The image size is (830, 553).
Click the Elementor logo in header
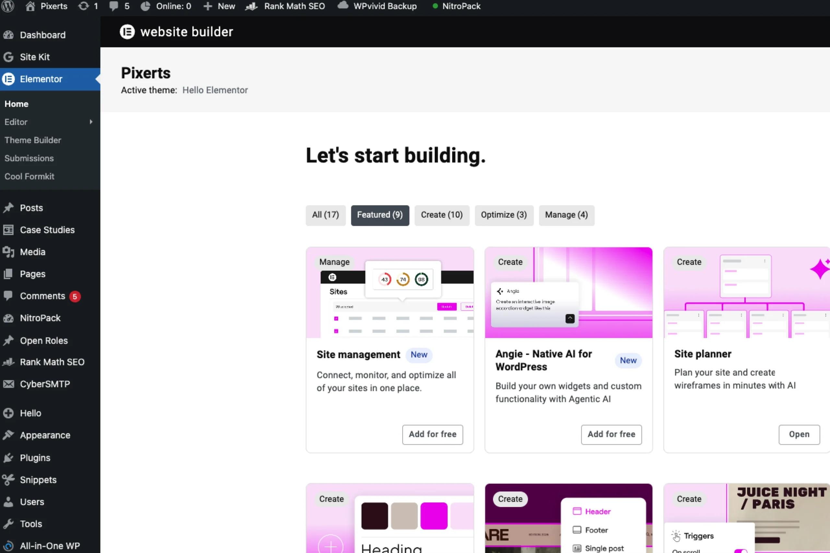point(127,32)
